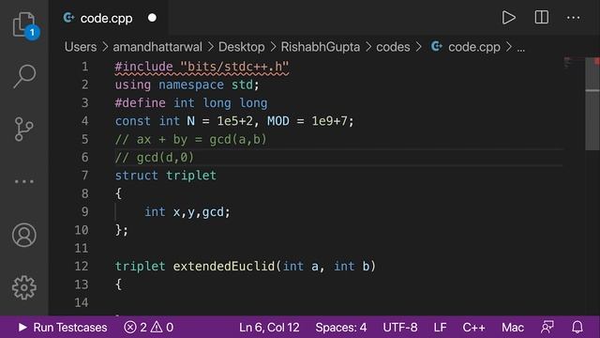The width and height of the screenshot is (600, 338).
Task: Open the Accounts profile icon
Action: (24, 235)
